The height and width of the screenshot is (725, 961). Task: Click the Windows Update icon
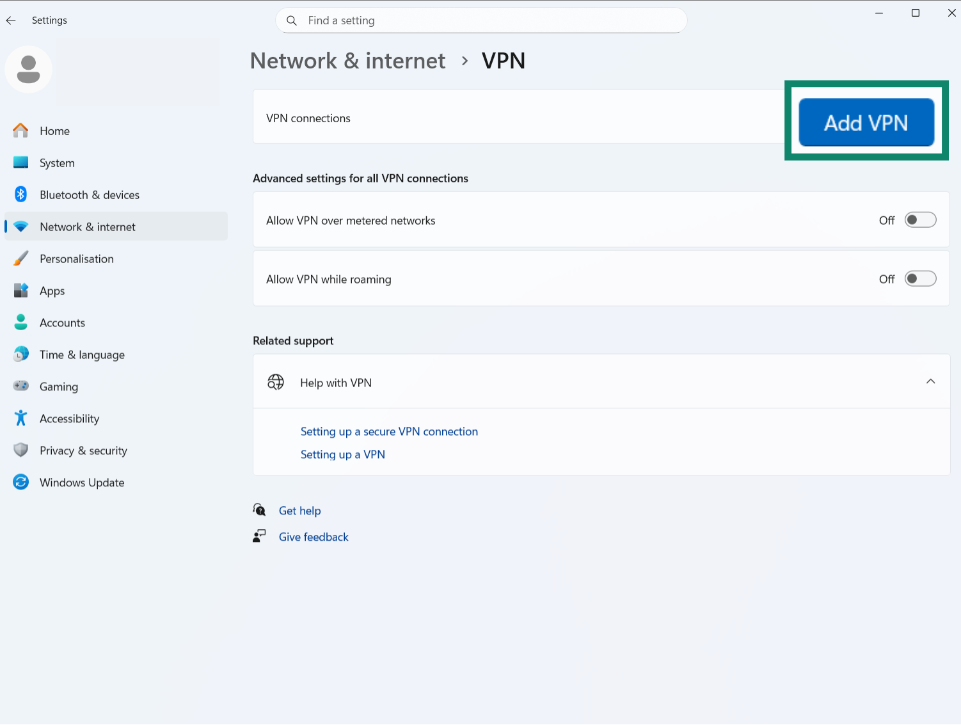(x=20, y=482)
